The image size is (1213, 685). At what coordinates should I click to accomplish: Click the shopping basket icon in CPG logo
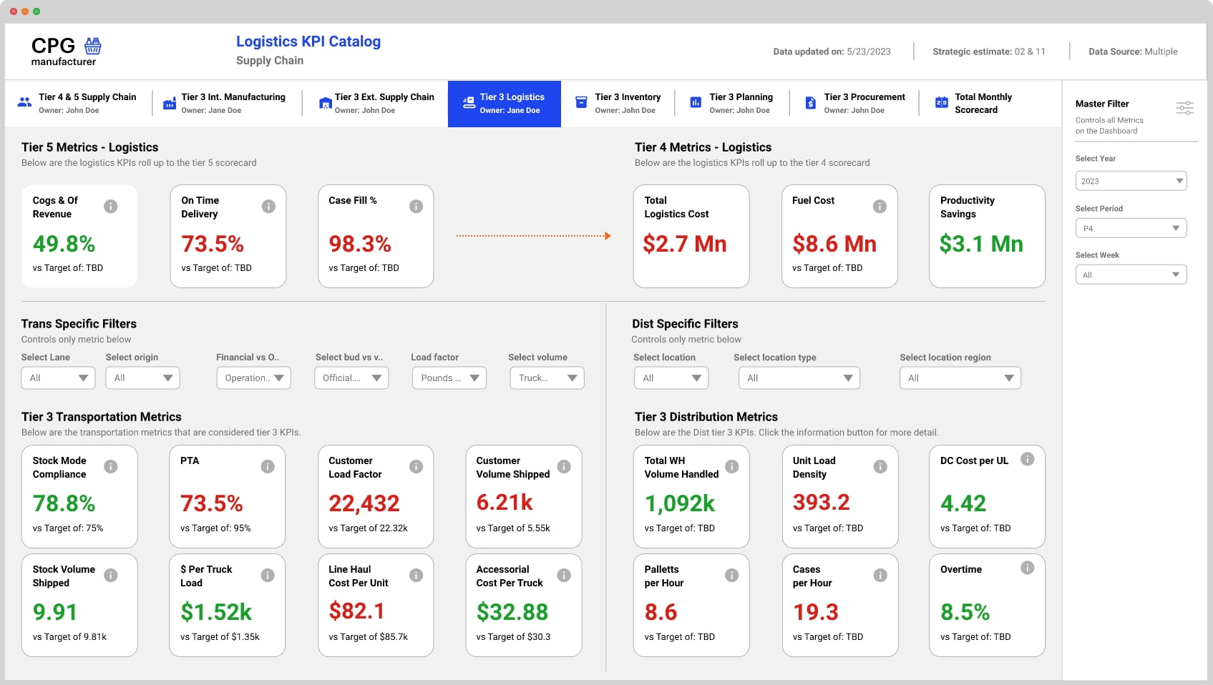tap(92, 46)
